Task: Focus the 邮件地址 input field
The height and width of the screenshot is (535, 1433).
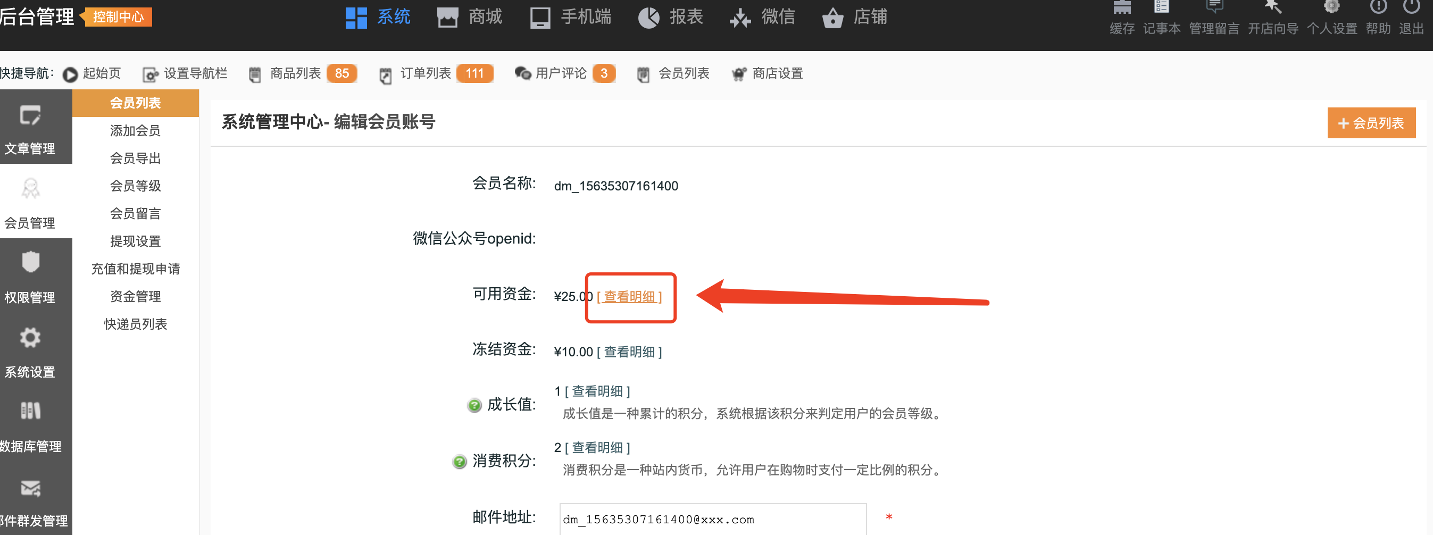Action: point(713,520)
